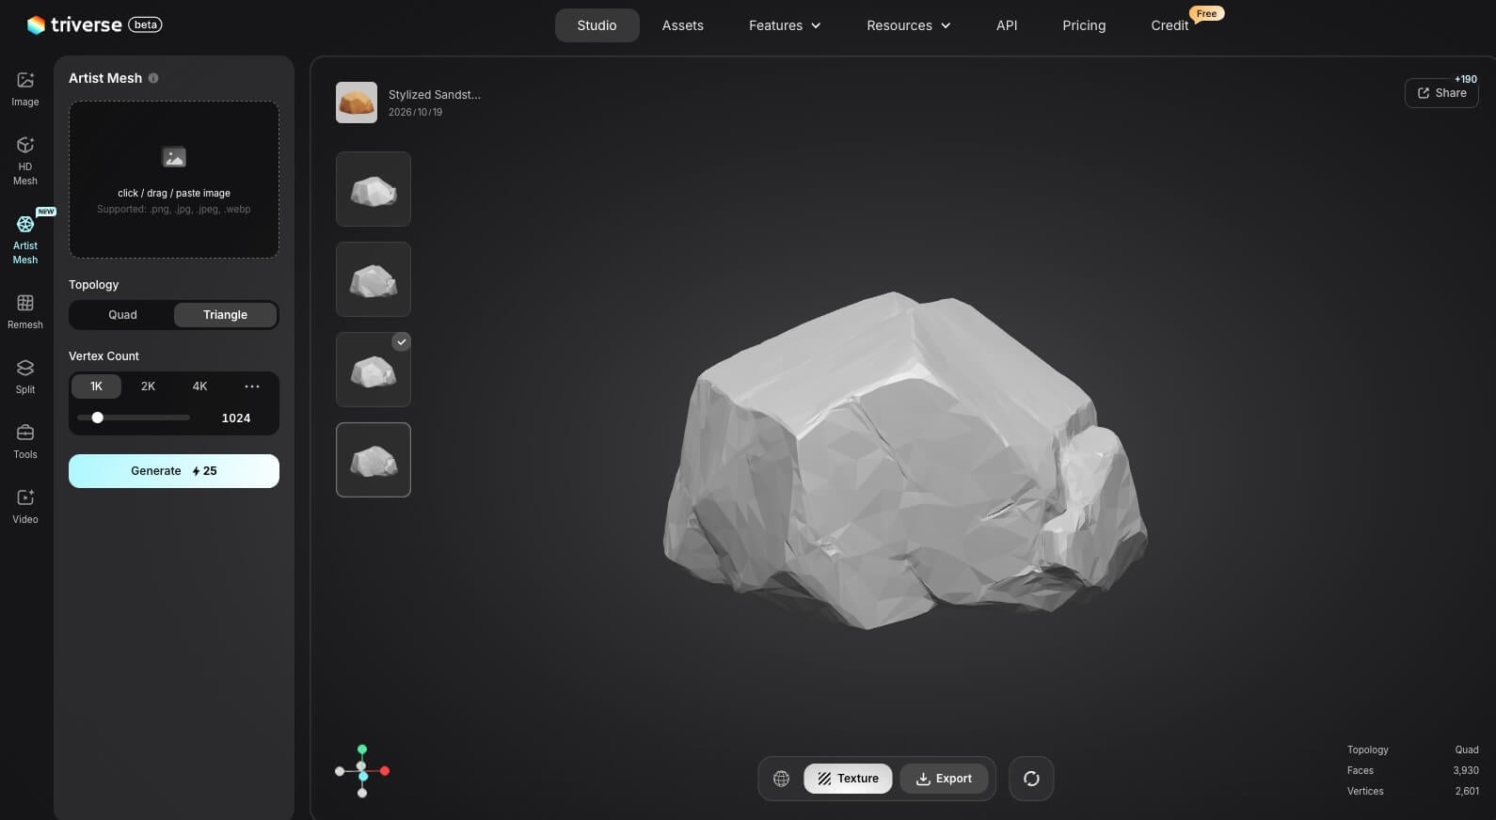The width and height of the screenshot is (1496, 820).
Task: Choose 2K vertex count
Action: (x=148, y=386)
